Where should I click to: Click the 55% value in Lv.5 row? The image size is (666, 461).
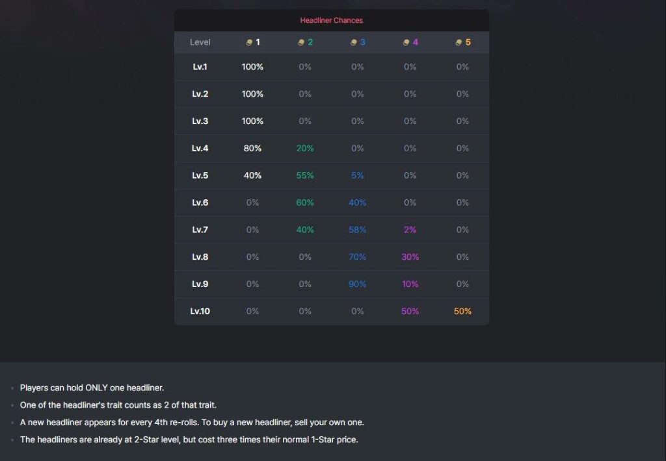305,175
